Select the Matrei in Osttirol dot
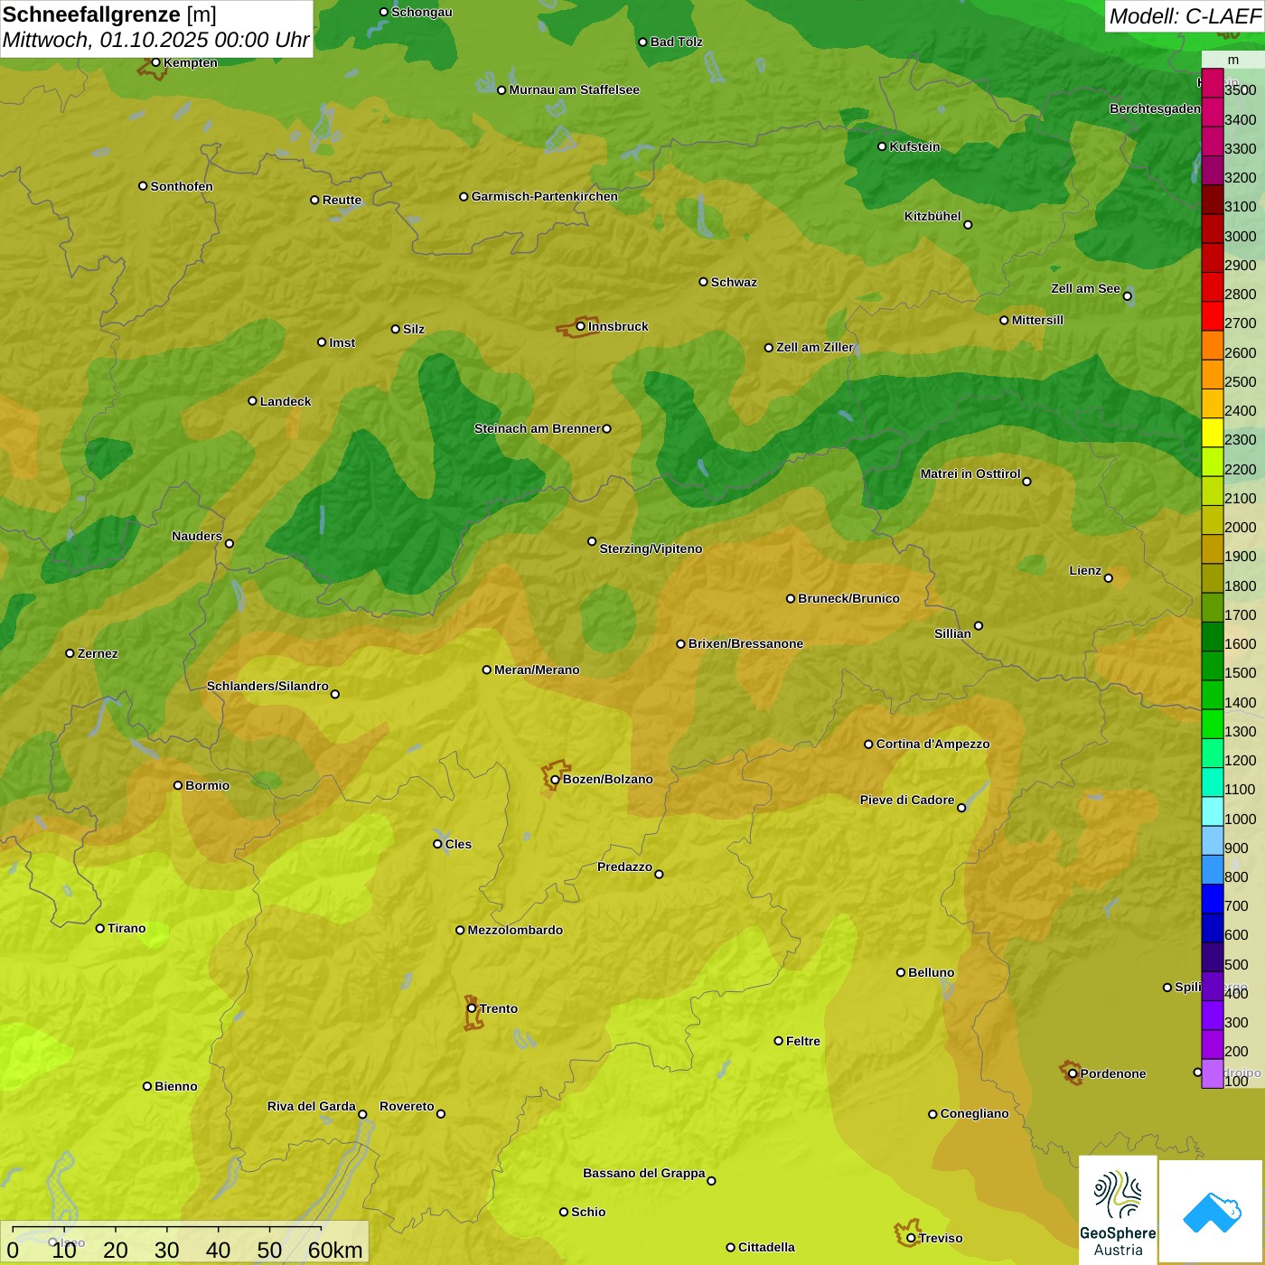Image resolution: width=1265 pixels, height=1265 pixels. point(1026,481)
